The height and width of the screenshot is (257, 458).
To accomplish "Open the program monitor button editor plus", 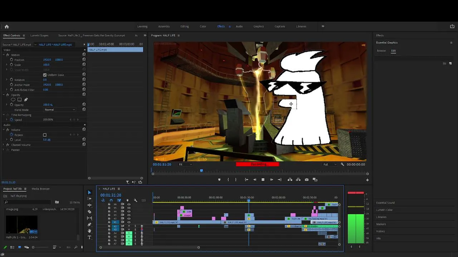I will (367, 180).
